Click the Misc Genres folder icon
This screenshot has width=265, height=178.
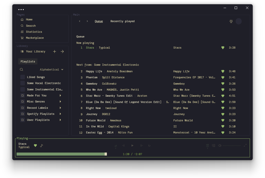[x=23, y=101]
